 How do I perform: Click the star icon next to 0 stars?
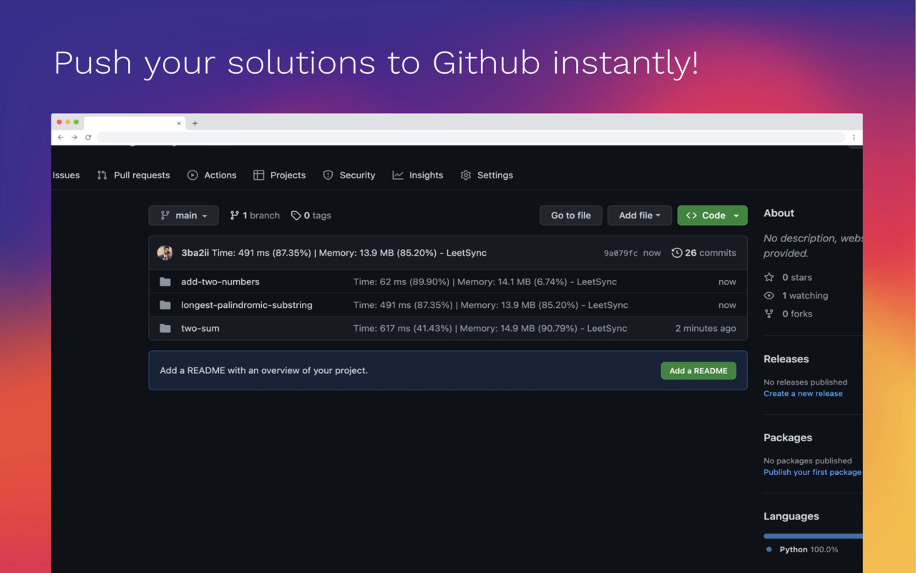coord(769,277)
